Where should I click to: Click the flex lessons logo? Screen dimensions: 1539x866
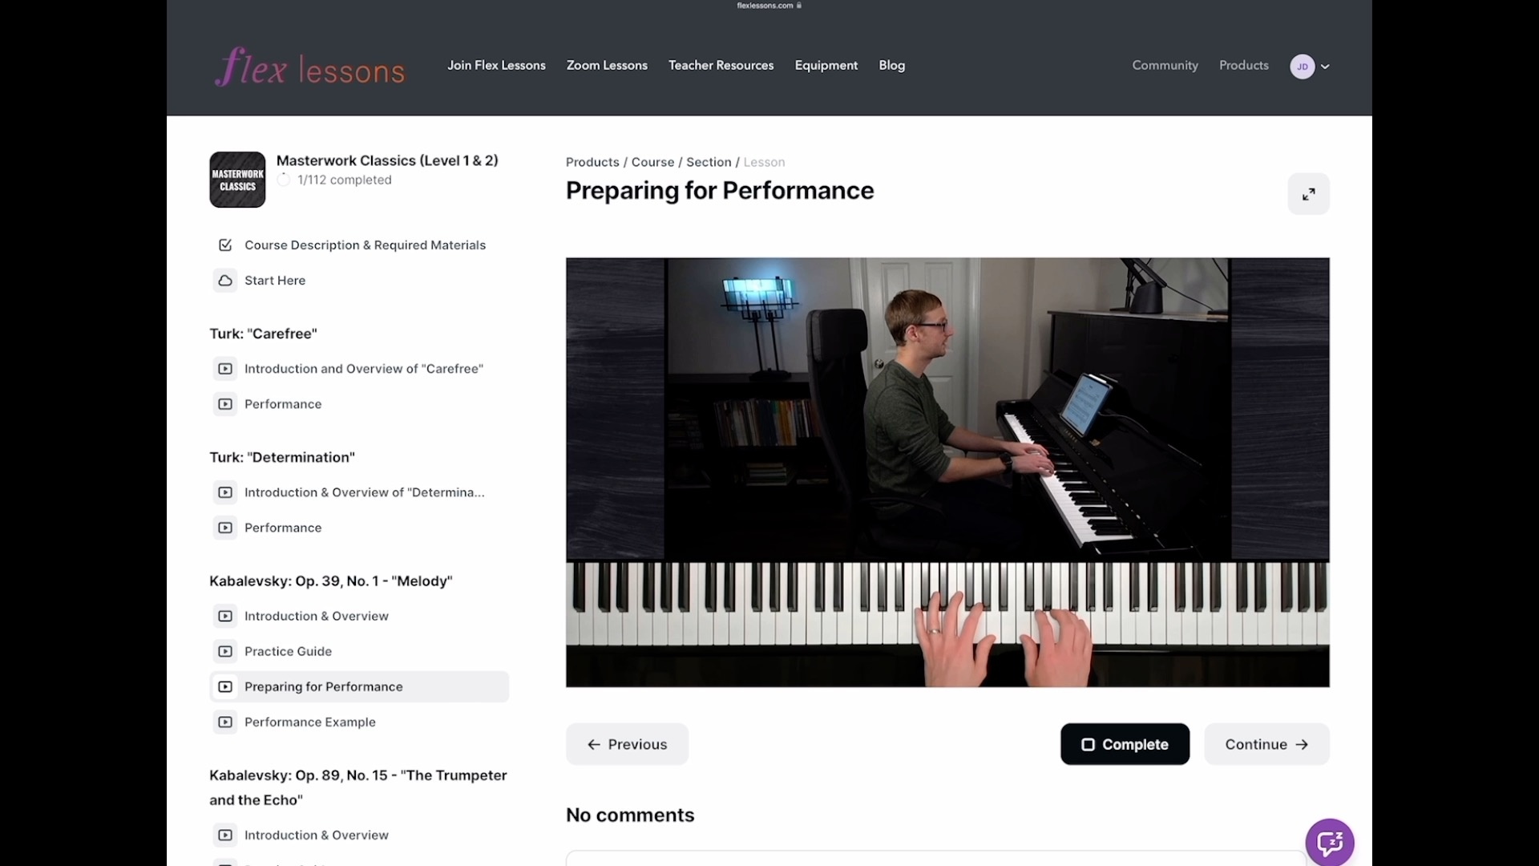tap(309, 66)
